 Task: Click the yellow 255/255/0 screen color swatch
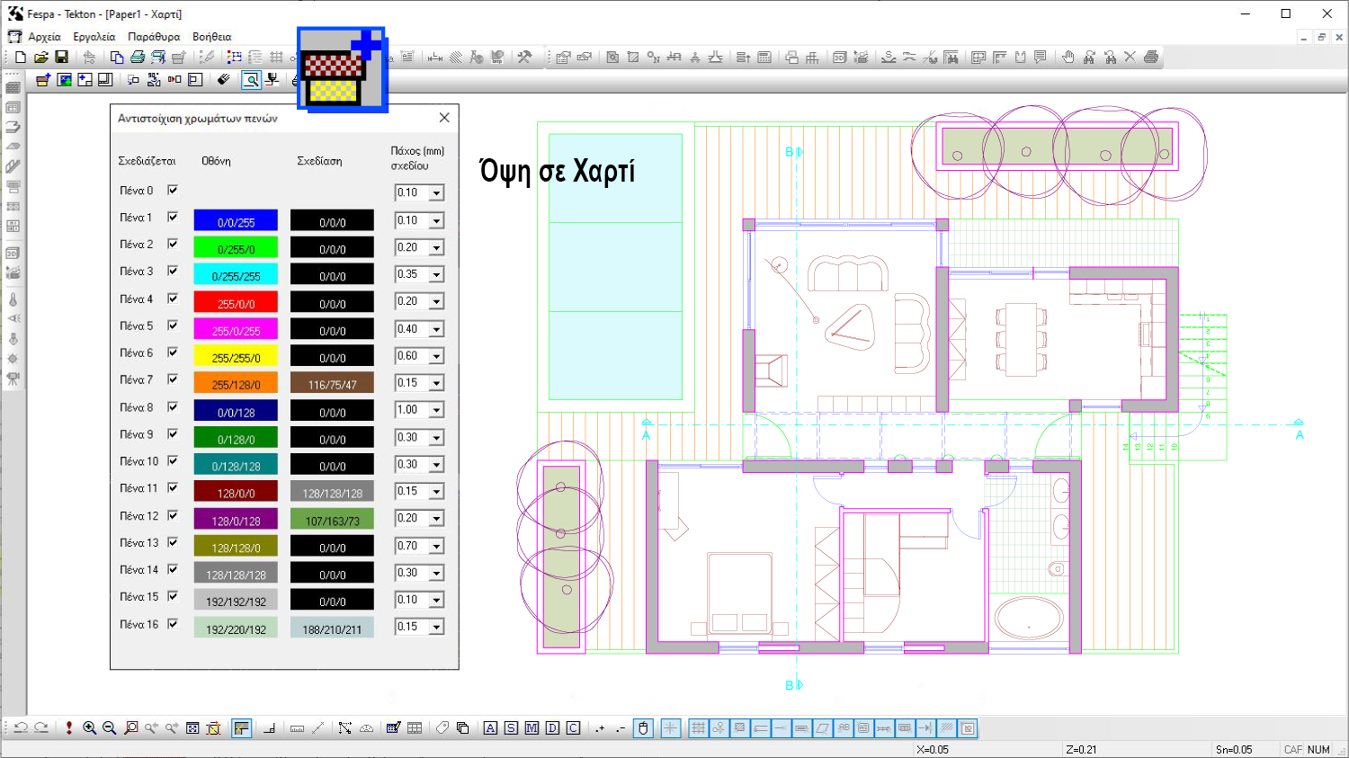coord(236,357)
